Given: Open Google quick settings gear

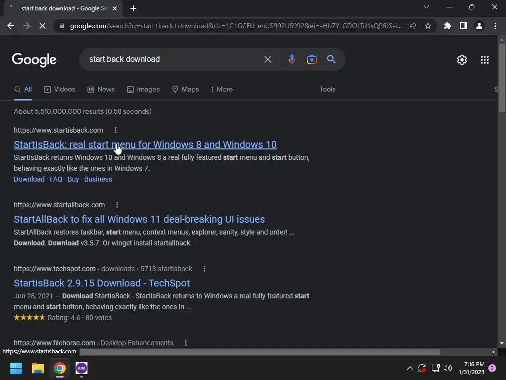Looking at the screenshot, I should pos(462,60).
